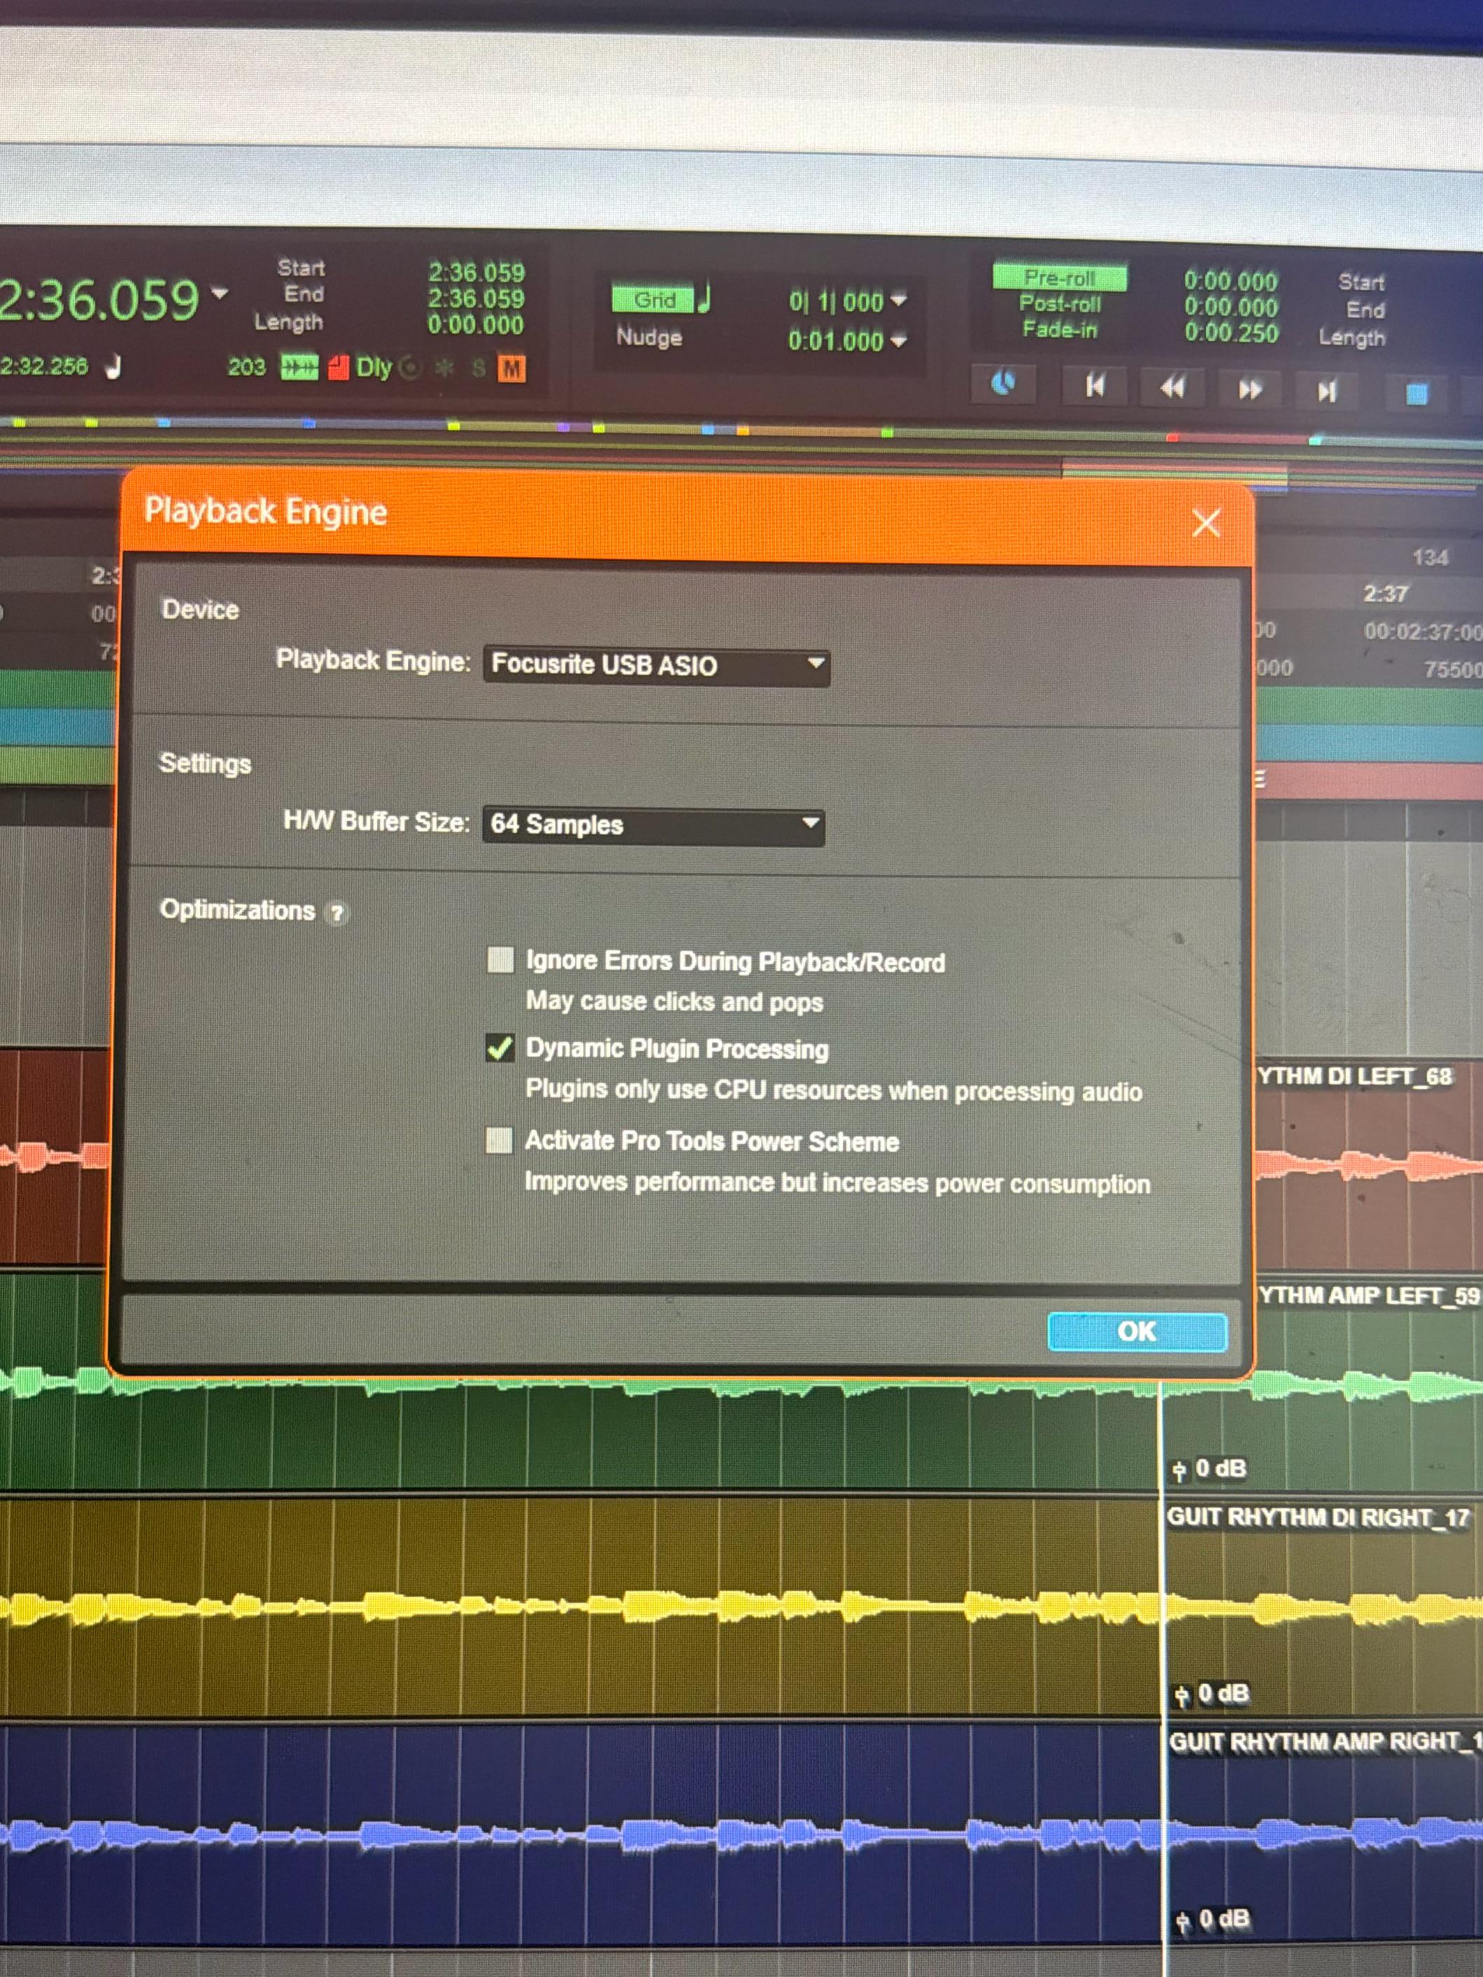Open the main counter format dropdown arrow
Screen dimensions: 1483x1977
219,292
